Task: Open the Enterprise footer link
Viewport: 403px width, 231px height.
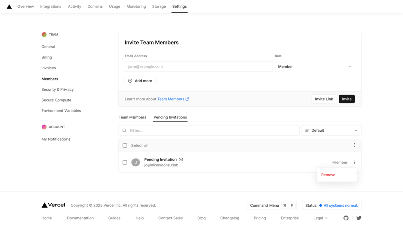Action: [290, 218]
